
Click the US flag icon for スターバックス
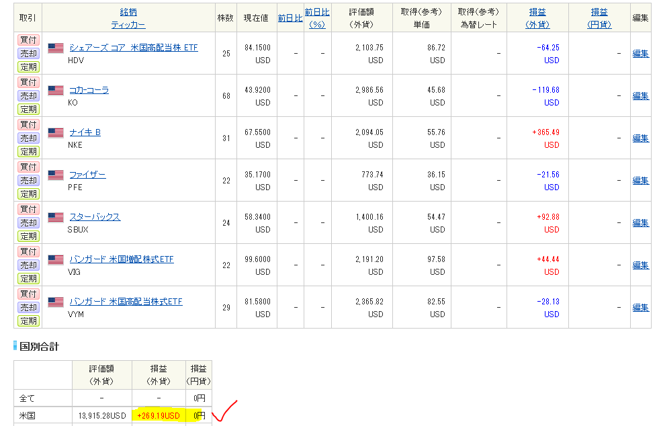[x=56, y=218]
